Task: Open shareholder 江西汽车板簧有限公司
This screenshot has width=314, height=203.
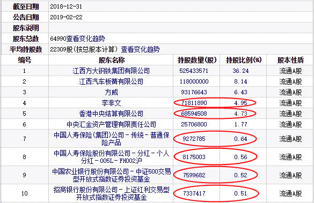Action: 111,81
